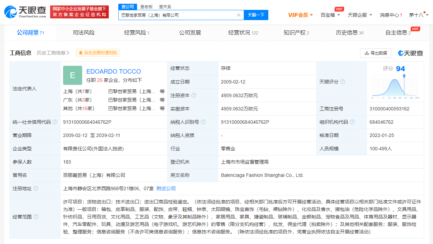Viewport: 433px width, 244px height.
Task: Click the former name 百丽嘉贸易（上海）有限公司
Action: [94, 175]
